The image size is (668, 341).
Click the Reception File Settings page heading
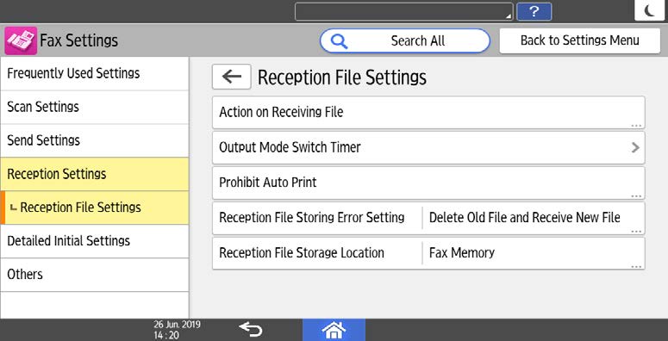point(342,77)
